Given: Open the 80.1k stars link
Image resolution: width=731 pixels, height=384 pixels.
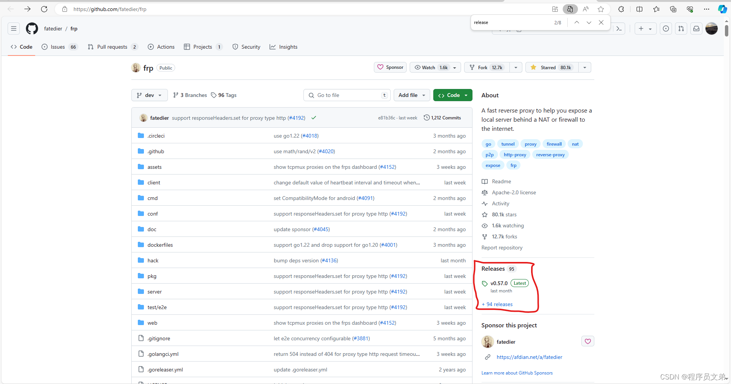Looking at the screenshot, I should click(x=499, y=214).
